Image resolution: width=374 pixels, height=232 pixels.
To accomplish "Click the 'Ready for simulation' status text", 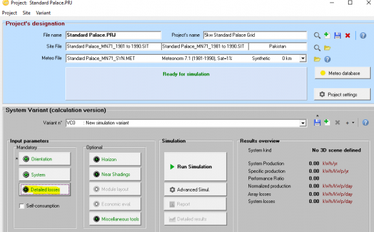I will pyautogui.click(x=186, y=74).
